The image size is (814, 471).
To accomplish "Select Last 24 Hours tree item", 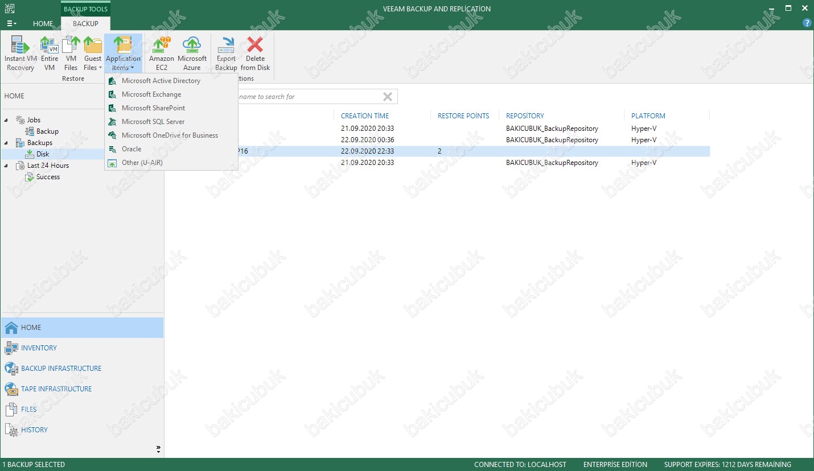I will coord(48,166).
